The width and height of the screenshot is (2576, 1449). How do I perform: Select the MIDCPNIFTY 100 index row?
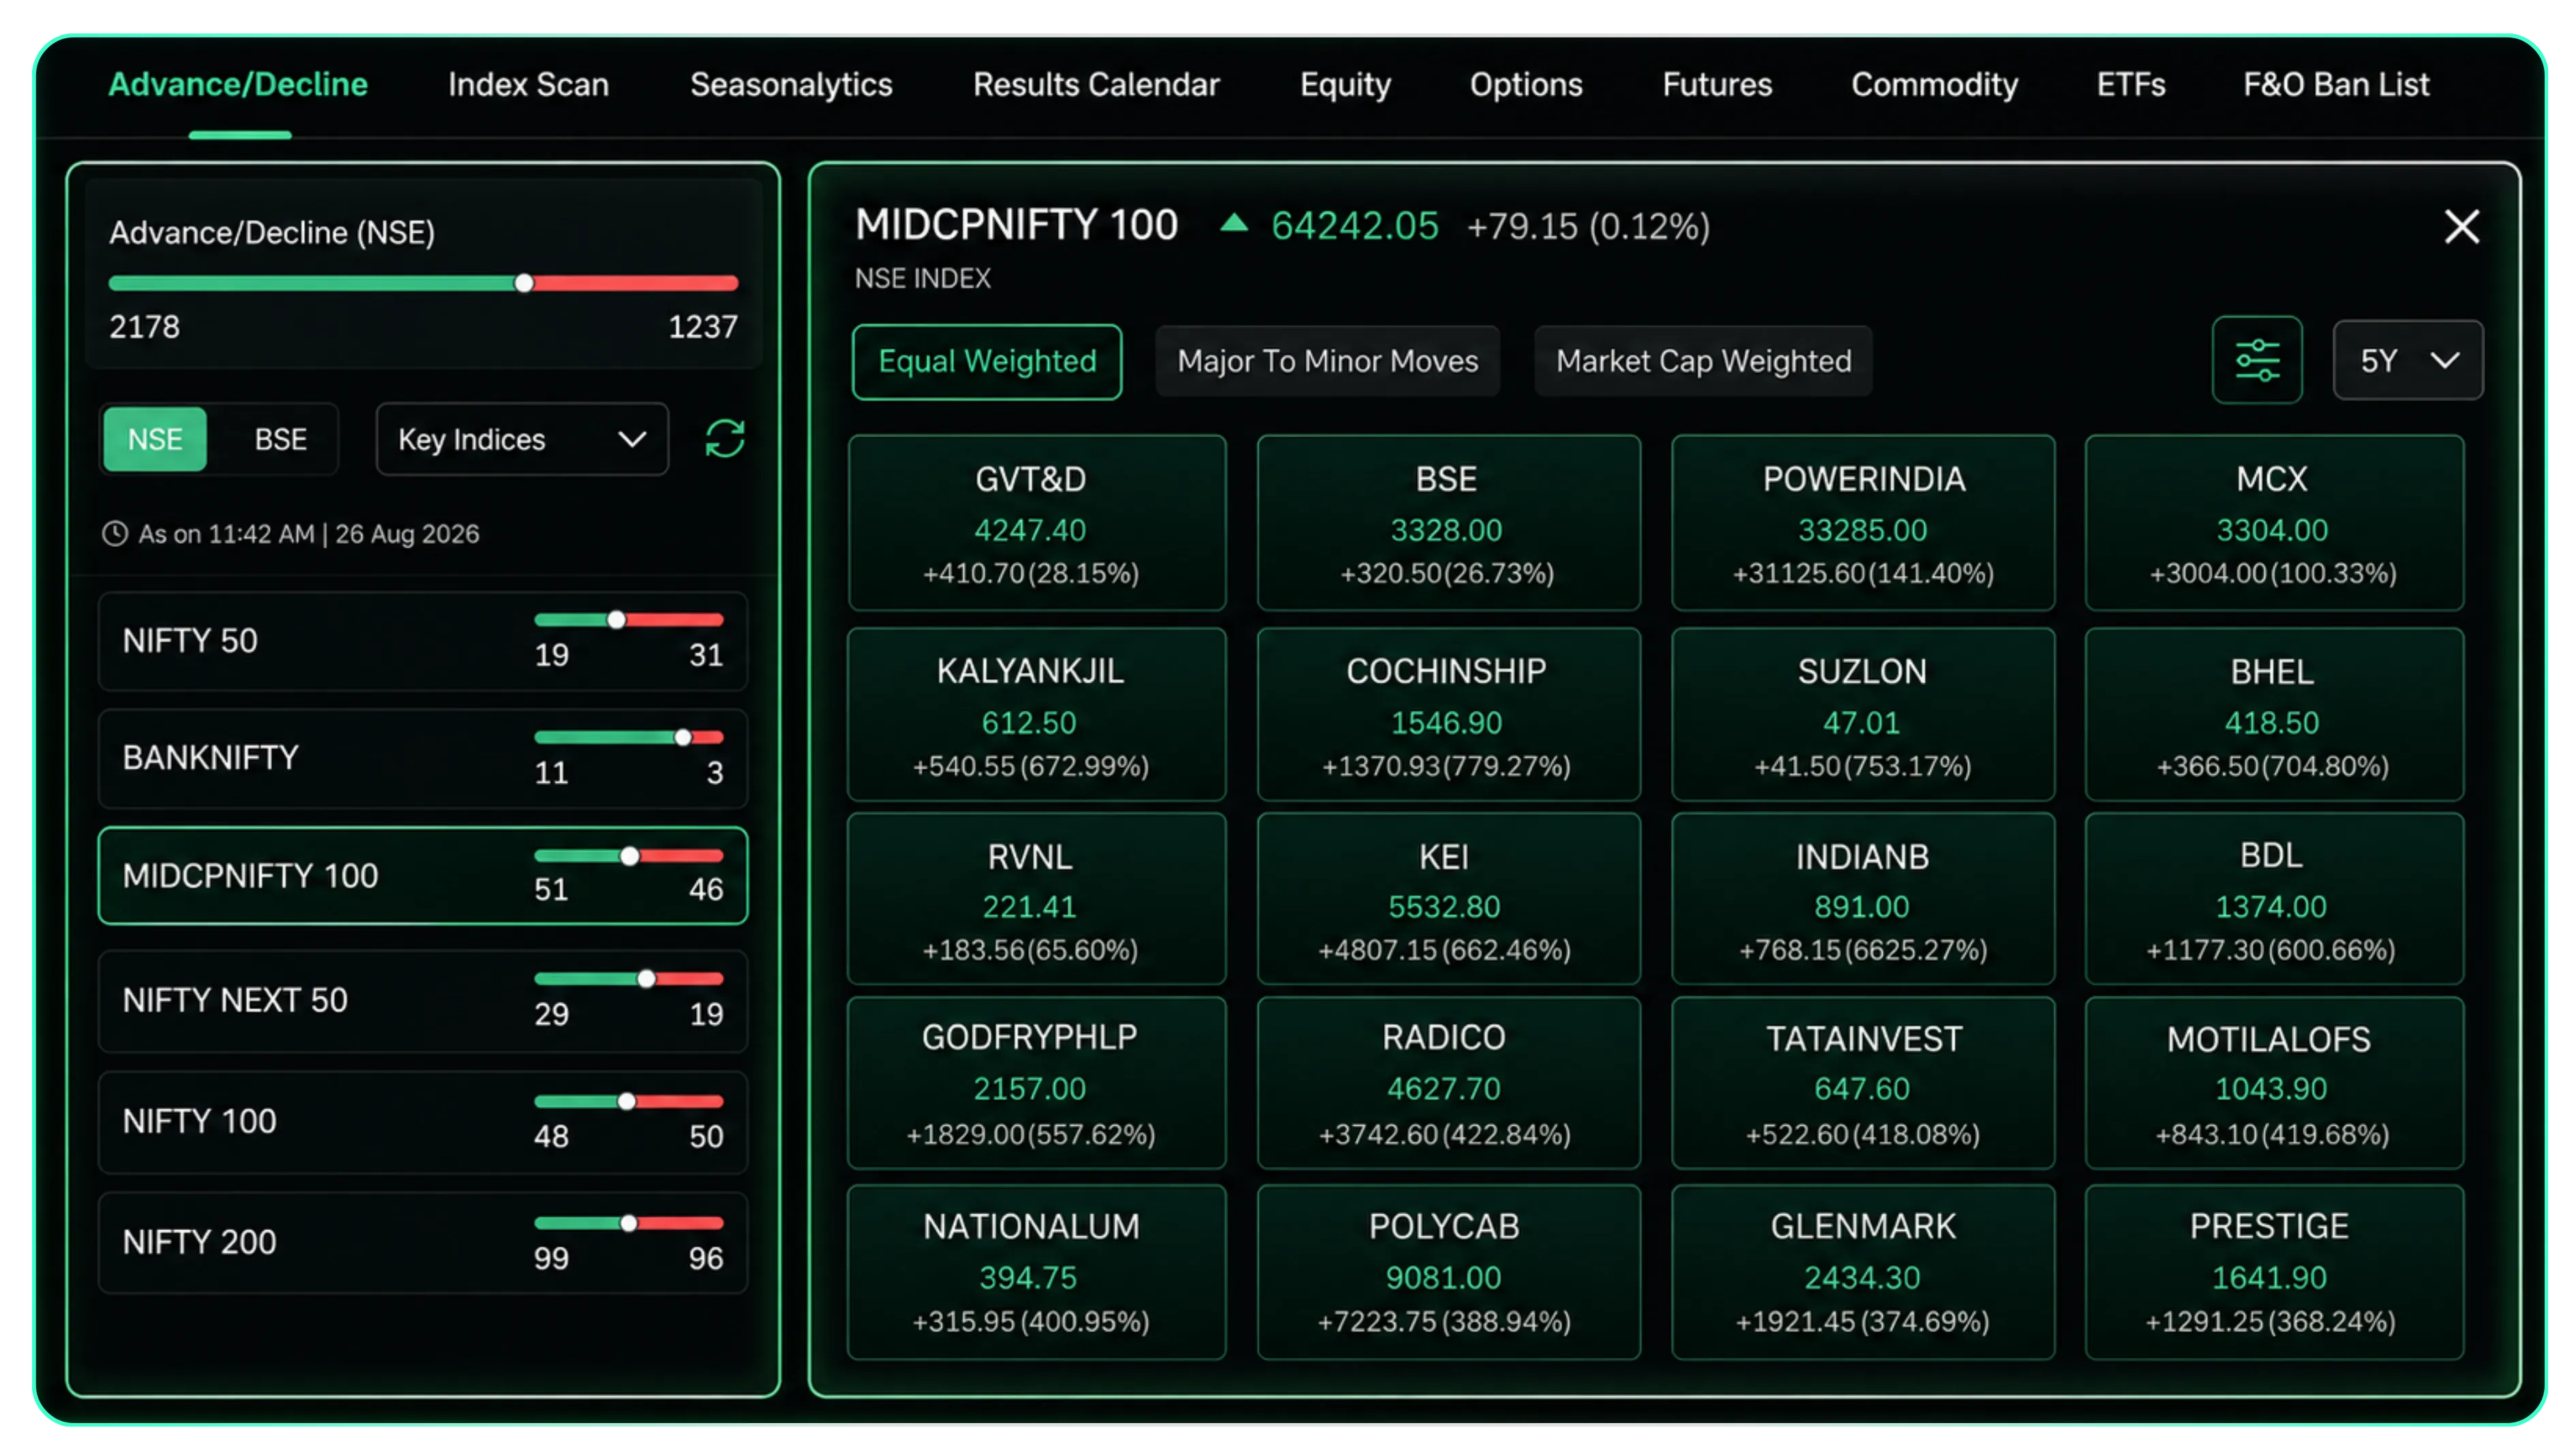(x=423, y=875)
